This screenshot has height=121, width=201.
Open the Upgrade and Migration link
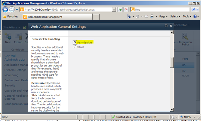16,91
